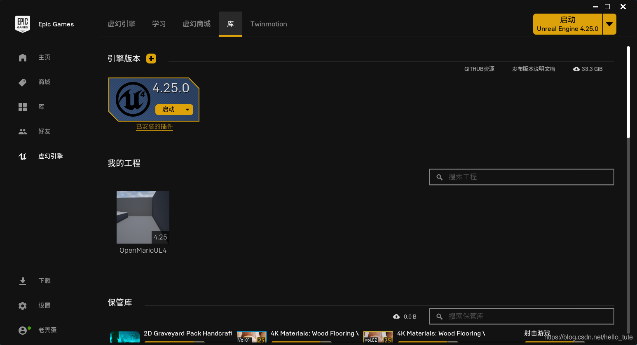
Task: Click the vertical scrollbar thumb
Action: point(628,92)
